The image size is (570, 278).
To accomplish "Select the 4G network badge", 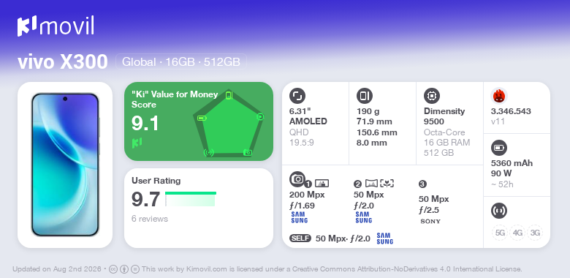I will 517,233.
